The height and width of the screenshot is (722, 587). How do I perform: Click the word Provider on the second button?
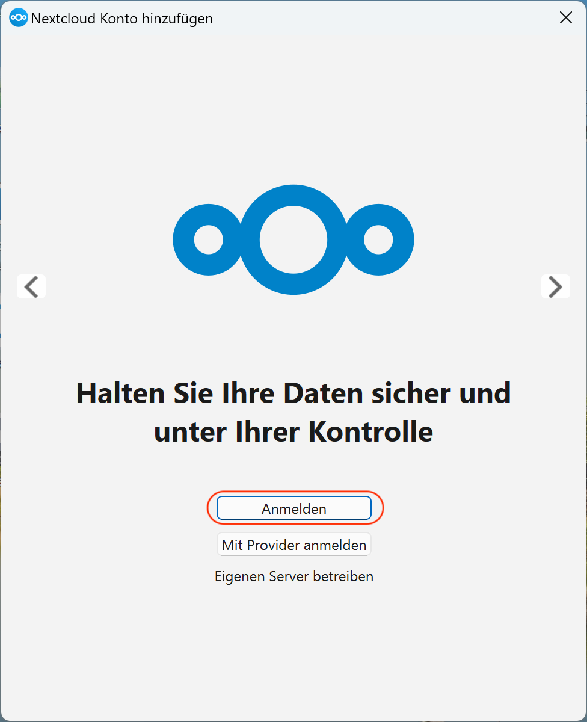pos(271,545)
